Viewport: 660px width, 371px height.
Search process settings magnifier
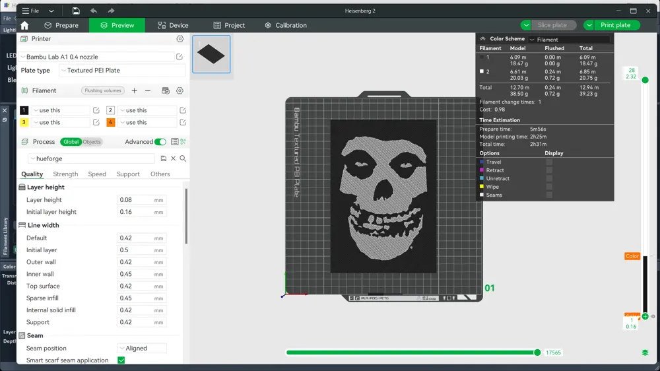click(183, 158)
